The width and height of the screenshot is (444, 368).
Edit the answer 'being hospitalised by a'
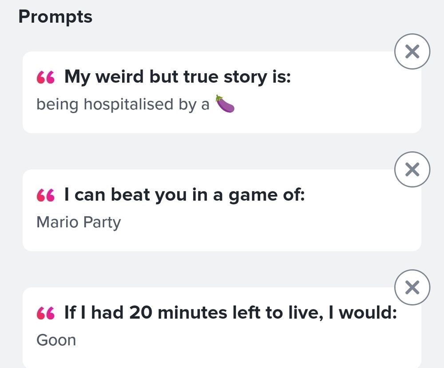click(123, 104)
